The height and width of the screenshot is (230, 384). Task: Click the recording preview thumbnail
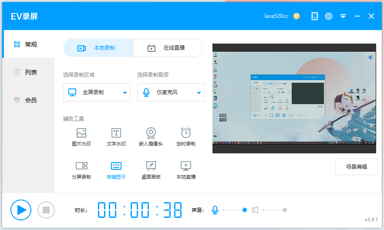point(294,98)
